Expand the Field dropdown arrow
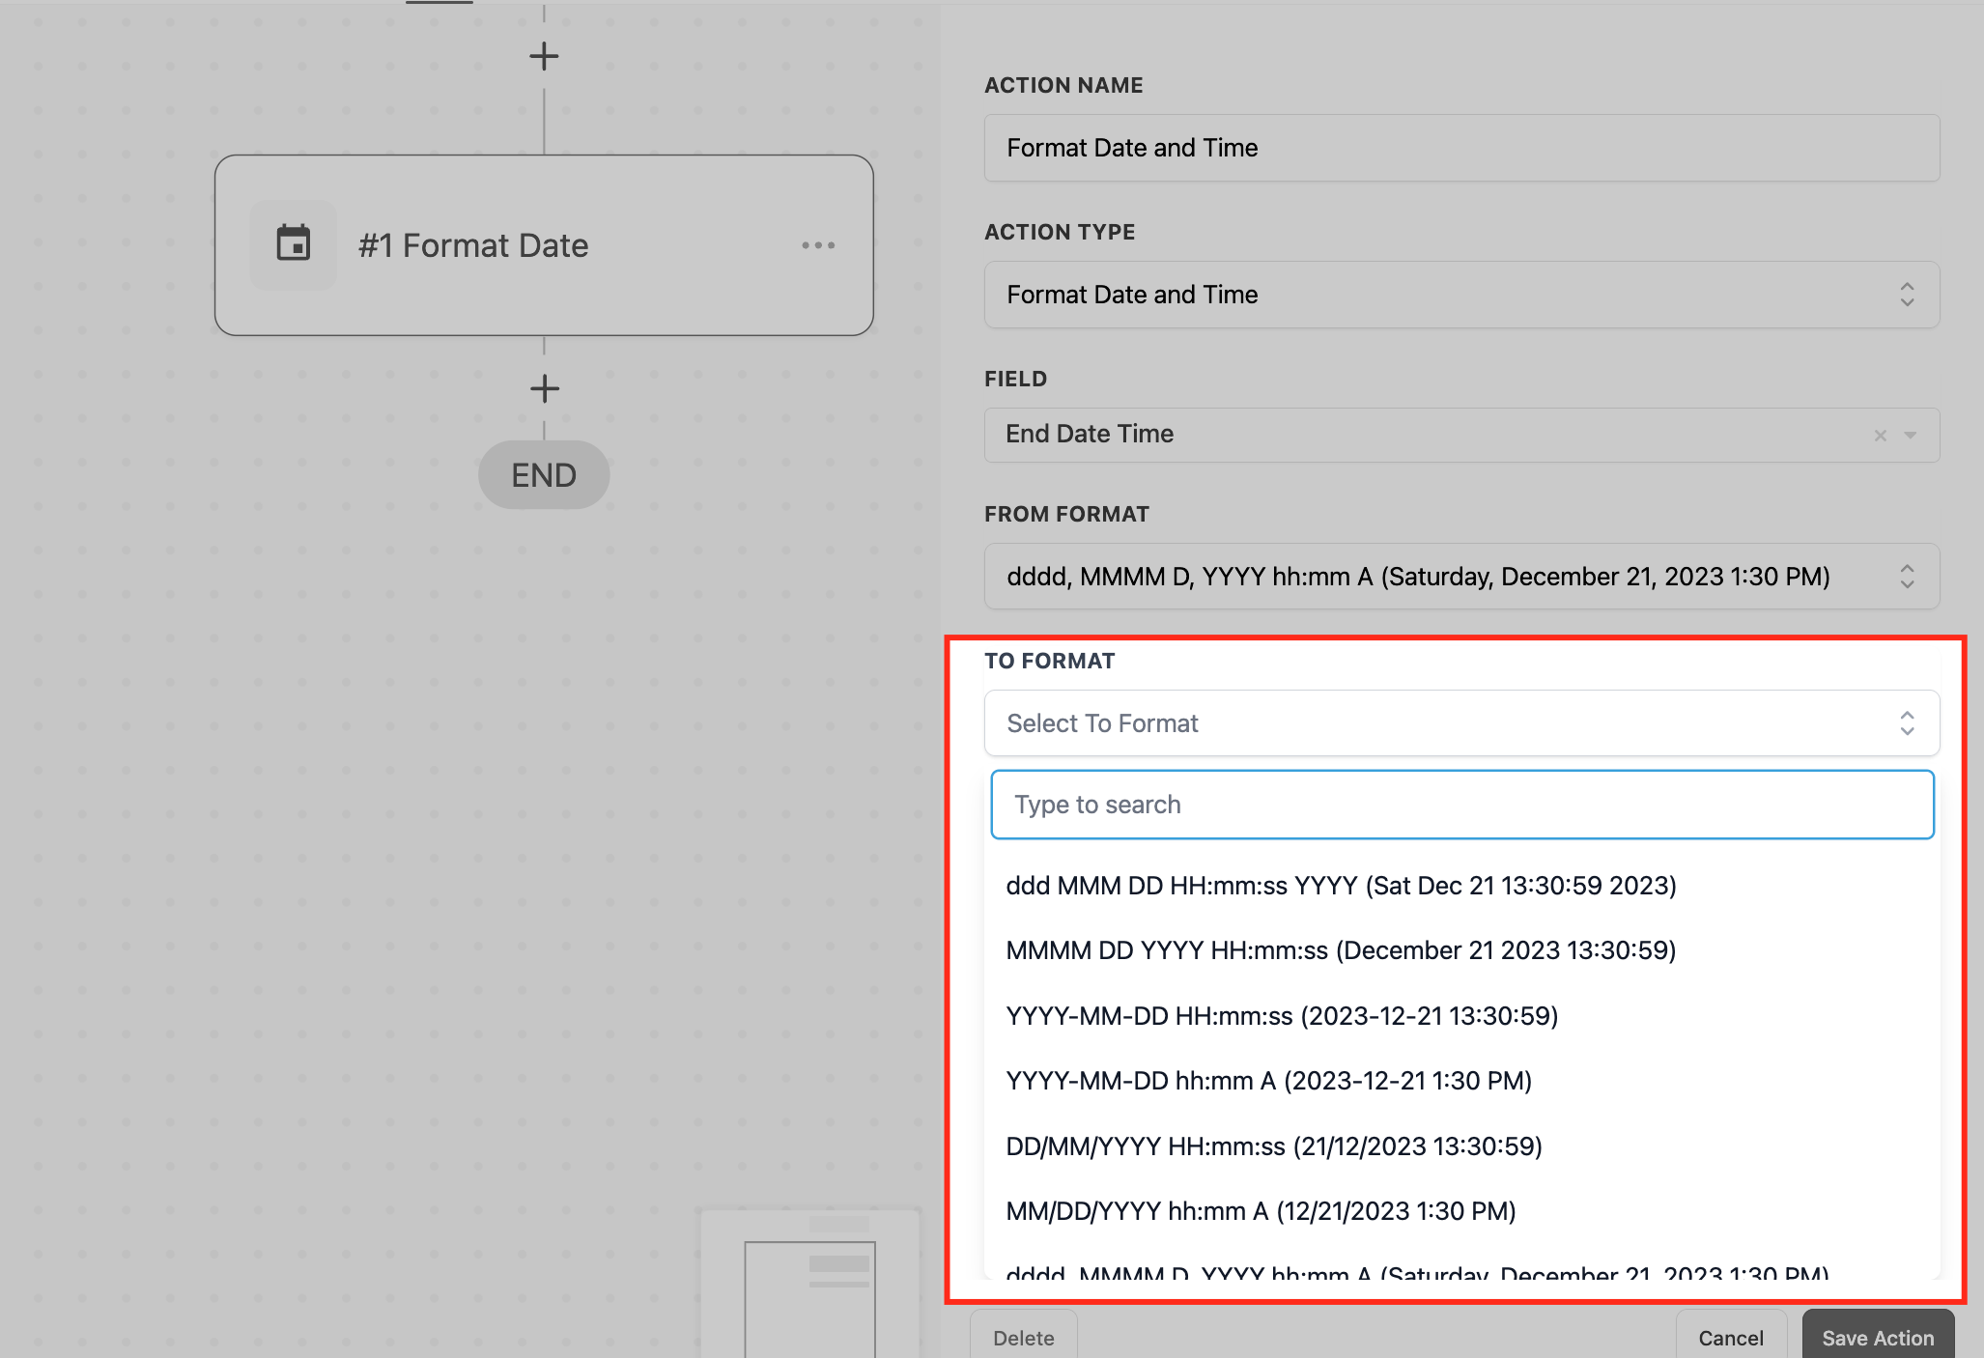The image size is (1984, 1358). [x=1910, y=436]
